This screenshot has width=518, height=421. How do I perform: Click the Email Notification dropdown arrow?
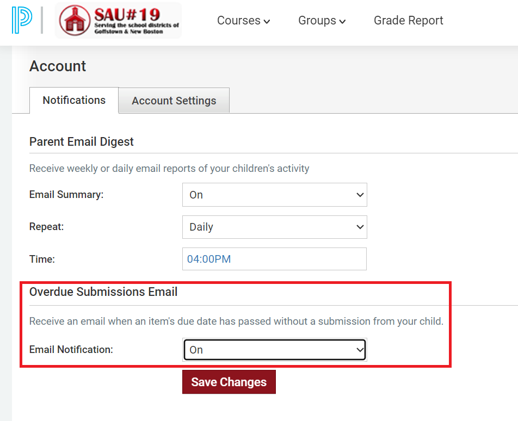[360, 350]
